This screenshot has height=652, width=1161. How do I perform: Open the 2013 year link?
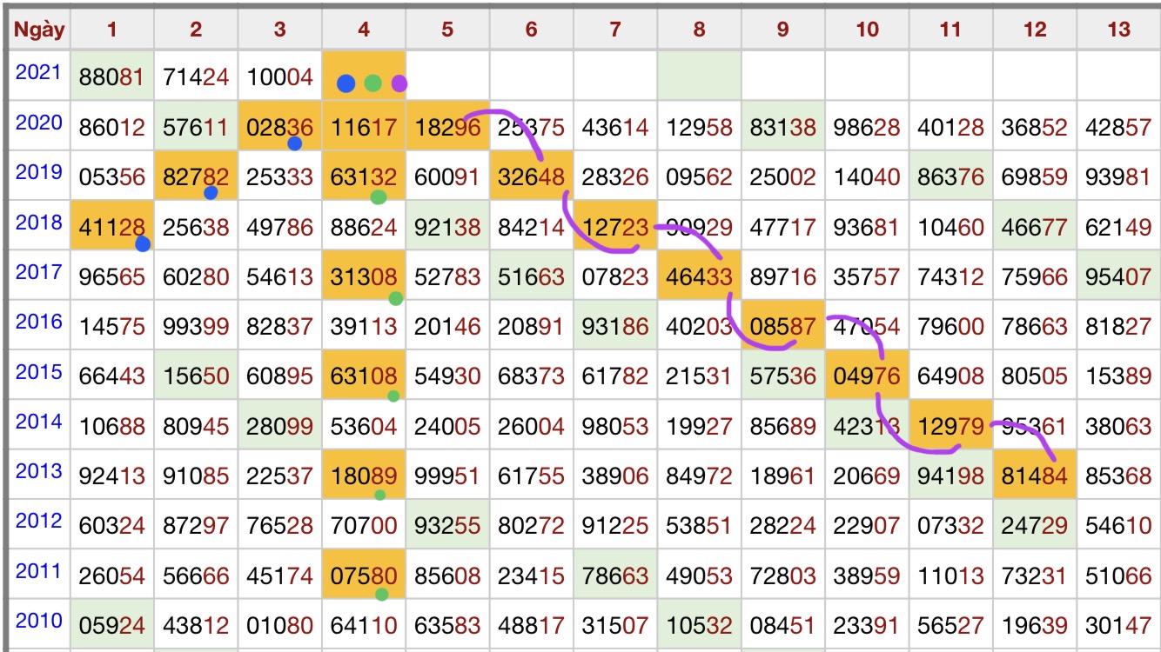pyautogui.click(x=39, y=471)
